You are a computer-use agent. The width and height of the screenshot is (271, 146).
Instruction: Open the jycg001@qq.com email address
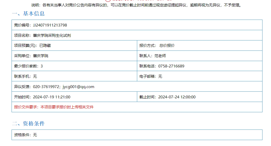78,87
